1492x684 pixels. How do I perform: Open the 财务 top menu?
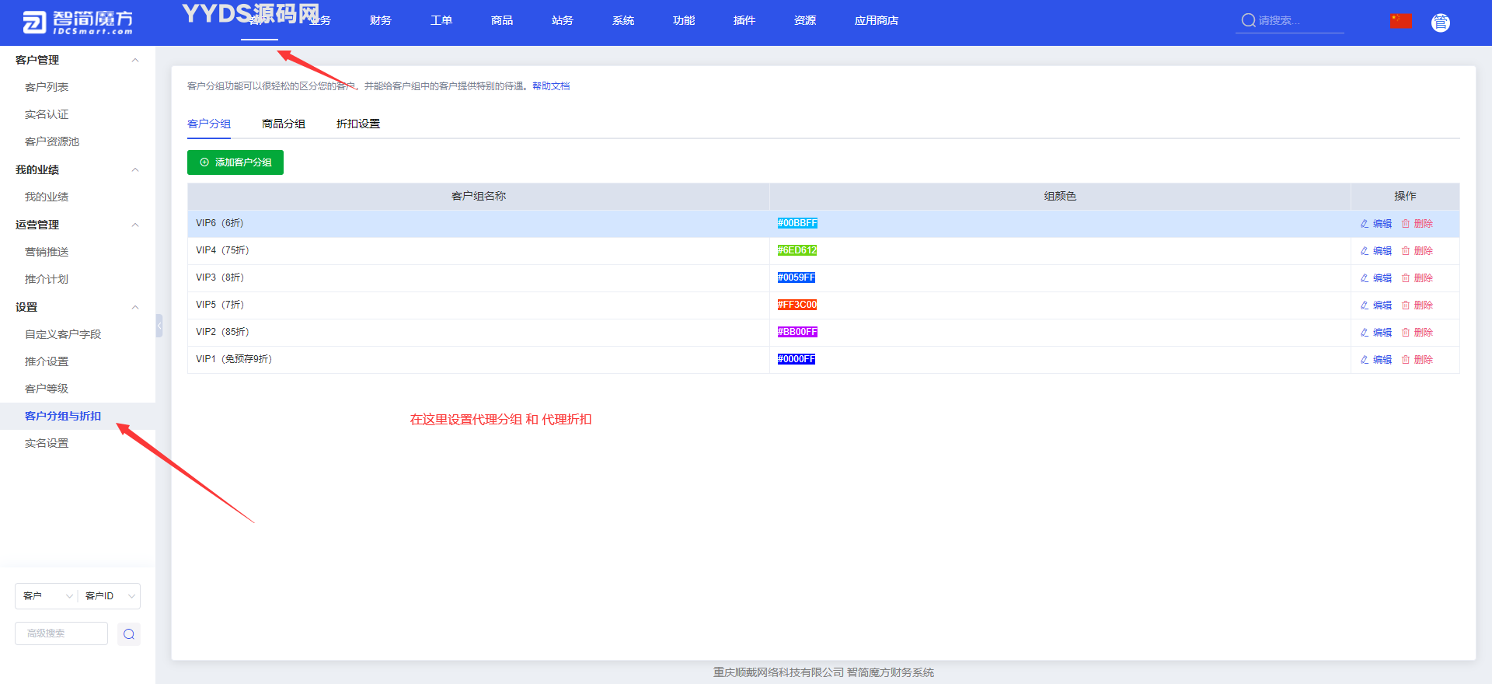(x=380, y=20)
